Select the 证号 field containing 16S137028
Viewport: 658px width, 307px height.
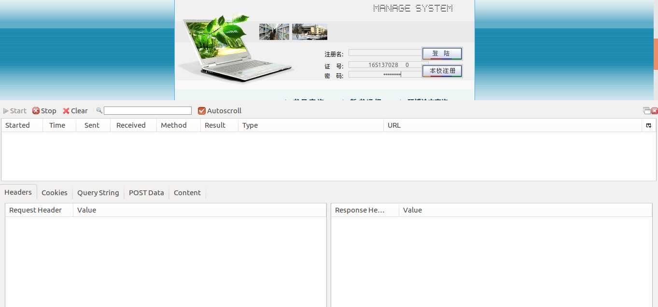(x=388, y=65)
